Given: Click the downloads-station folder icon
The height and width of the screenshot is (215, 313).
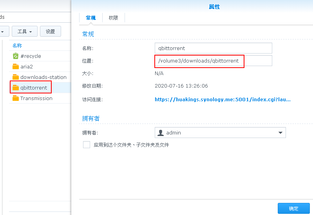Looking at the screenshot, I should click(16, 77).
